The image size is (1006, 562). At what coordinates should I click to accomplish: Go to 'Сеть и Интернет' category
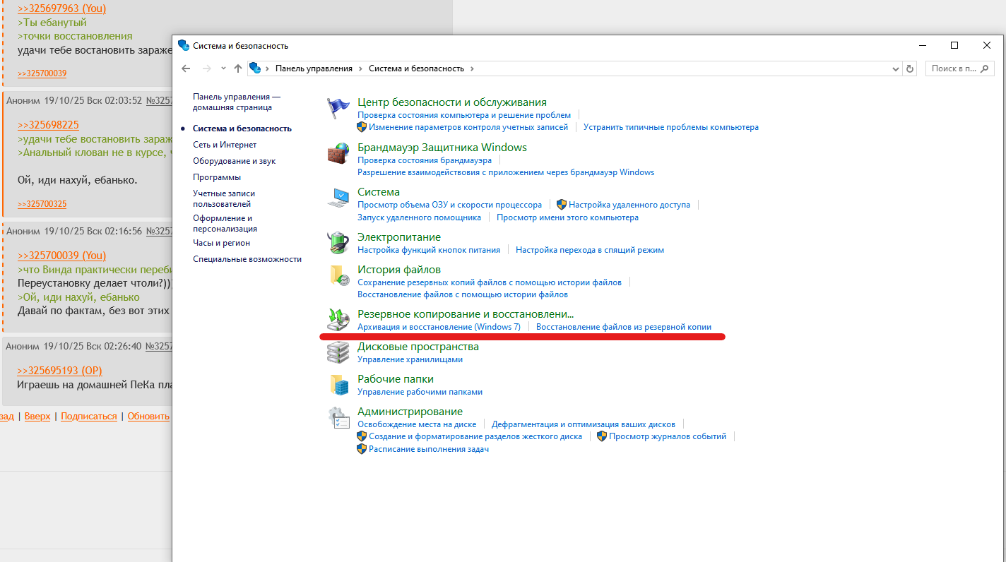225,145
